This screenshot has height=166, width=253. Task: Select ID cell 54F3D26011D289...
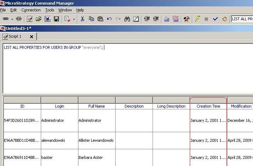[22, 120]
